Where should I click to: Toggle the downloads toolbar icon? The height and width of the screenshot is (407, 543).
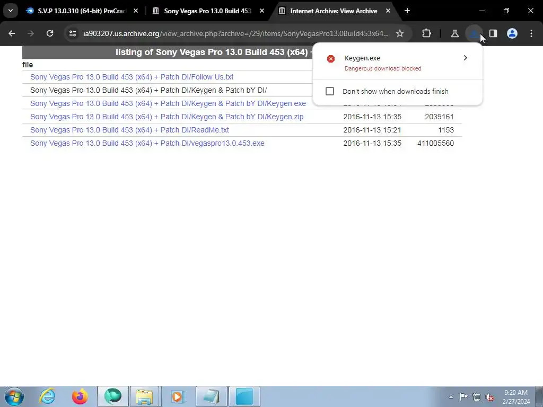coord(474,33)
